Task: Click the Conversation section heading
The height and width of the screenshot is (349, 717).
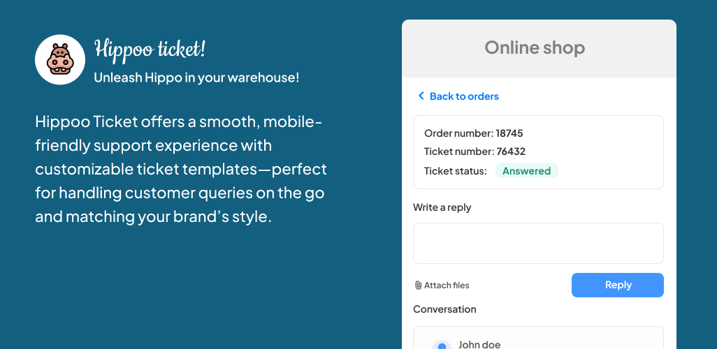Action: [x=444, y=309]
